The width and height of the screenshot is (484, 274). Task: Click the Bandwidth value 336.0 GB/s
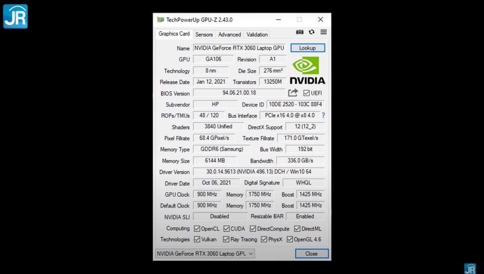300,160
